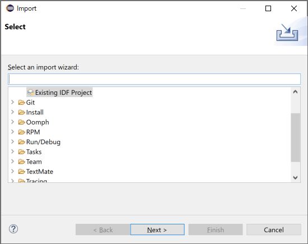Click the Git folder icon
The height and width of the screenshot is (244, 308).
click(22, 103)
